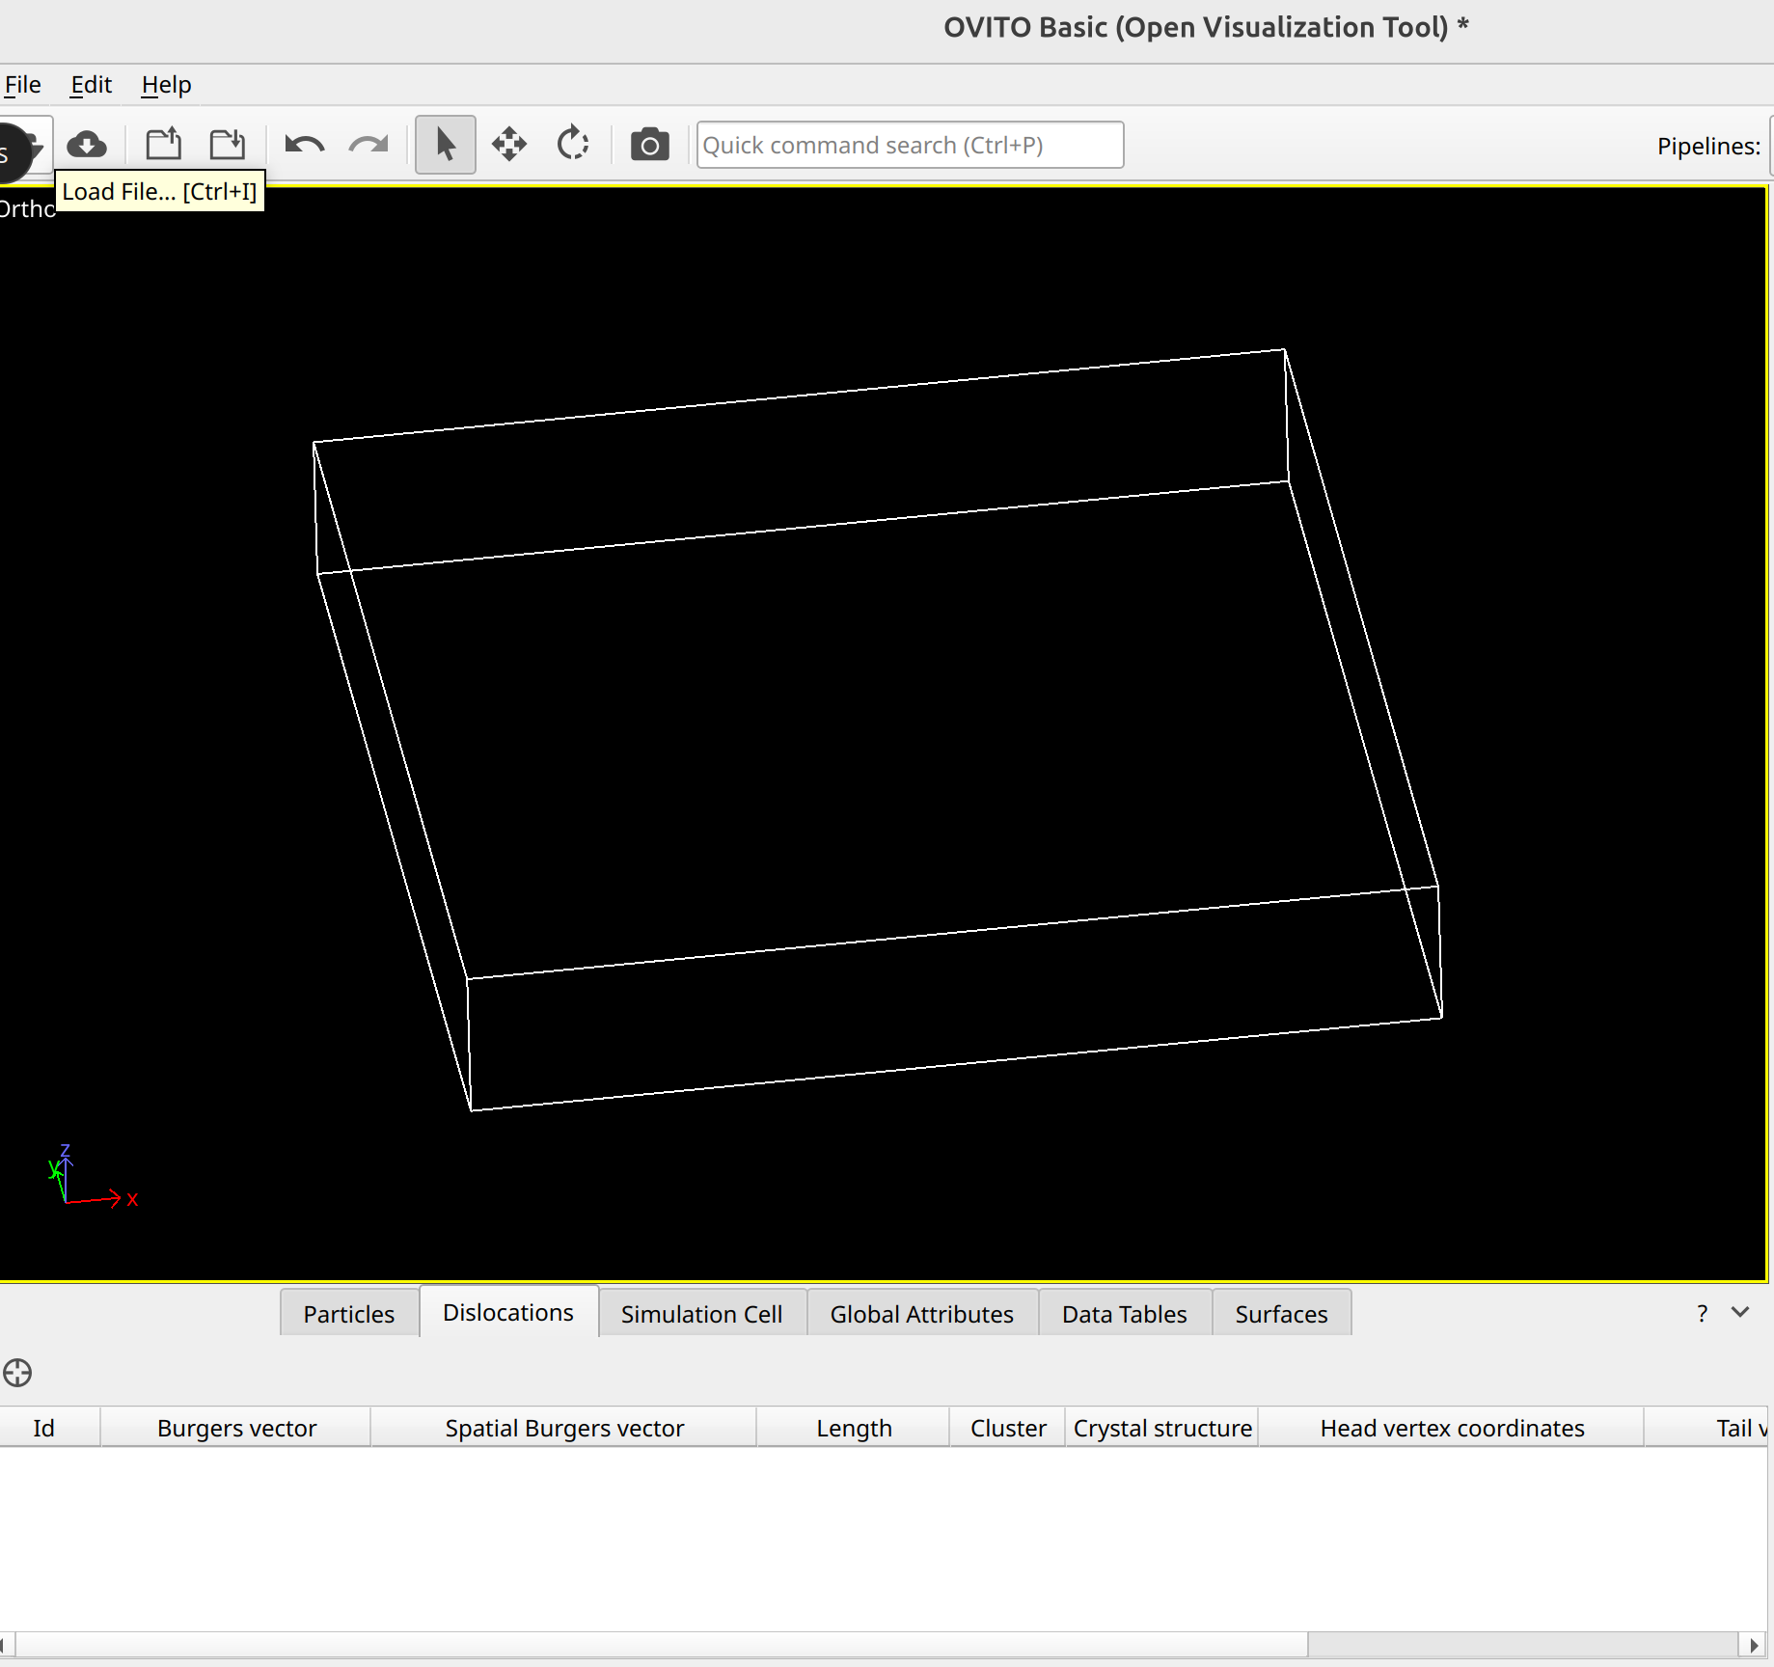This screenshot has height=1667, width=1774.
Task: Click the crosshair pick icon above the table
Action: (17, 1373)
